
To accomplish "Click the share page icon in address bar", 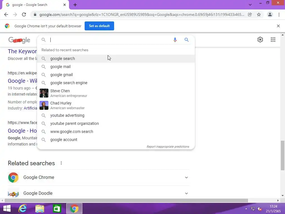I will tap(250, 14).
